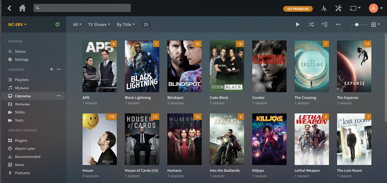Open the user account avatar A
Image resolution: width=387 pixels, height=183 pixels.
click(x=373, y=8)
